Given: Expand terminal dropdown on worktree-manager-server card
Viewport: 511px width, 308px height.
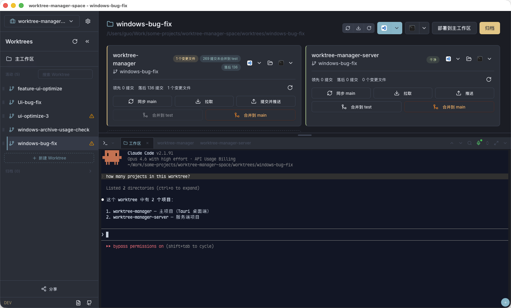Looking at the screenshot, I should coord(489,59).
